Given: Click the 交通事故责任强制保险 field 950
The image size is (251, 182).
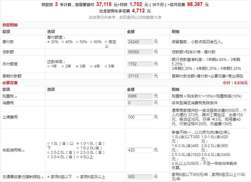Looking at the screenshot, I should (x=140, y=177).
